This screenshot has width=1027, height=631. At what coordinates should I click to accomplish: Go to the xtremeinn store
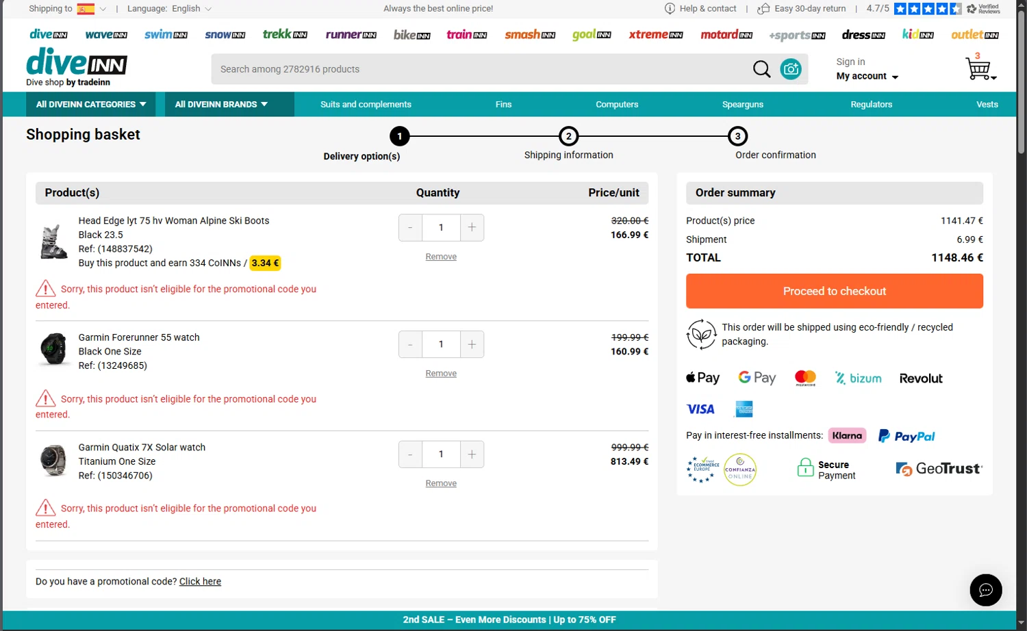pyautogui.click(x=656, y=34)
